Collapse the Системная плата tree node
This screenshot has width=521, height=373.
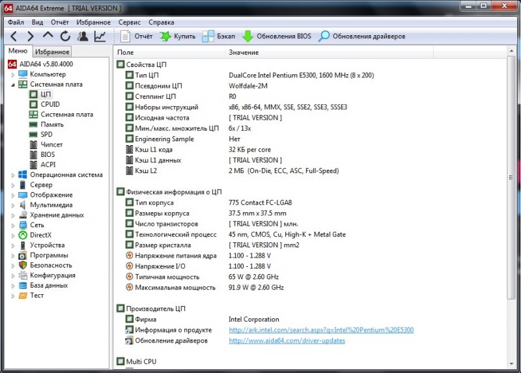13,85
